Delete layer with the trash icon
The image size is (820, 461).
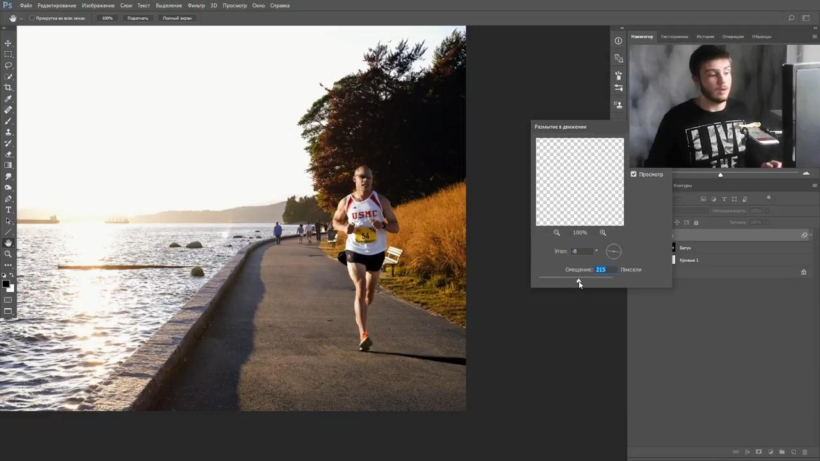point(805,452)
